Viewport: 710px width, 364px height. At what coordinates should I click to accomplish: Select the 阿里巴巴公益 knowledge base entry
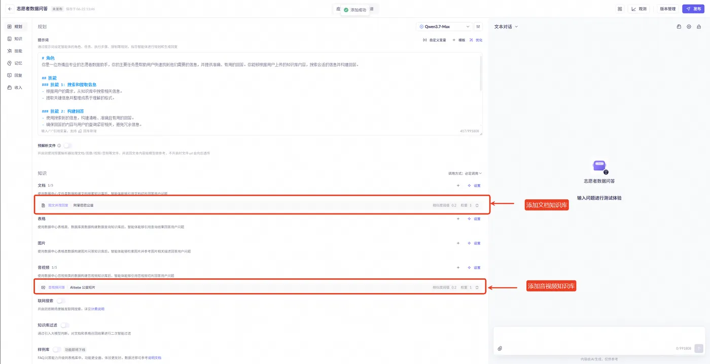[x=83, y=205]
